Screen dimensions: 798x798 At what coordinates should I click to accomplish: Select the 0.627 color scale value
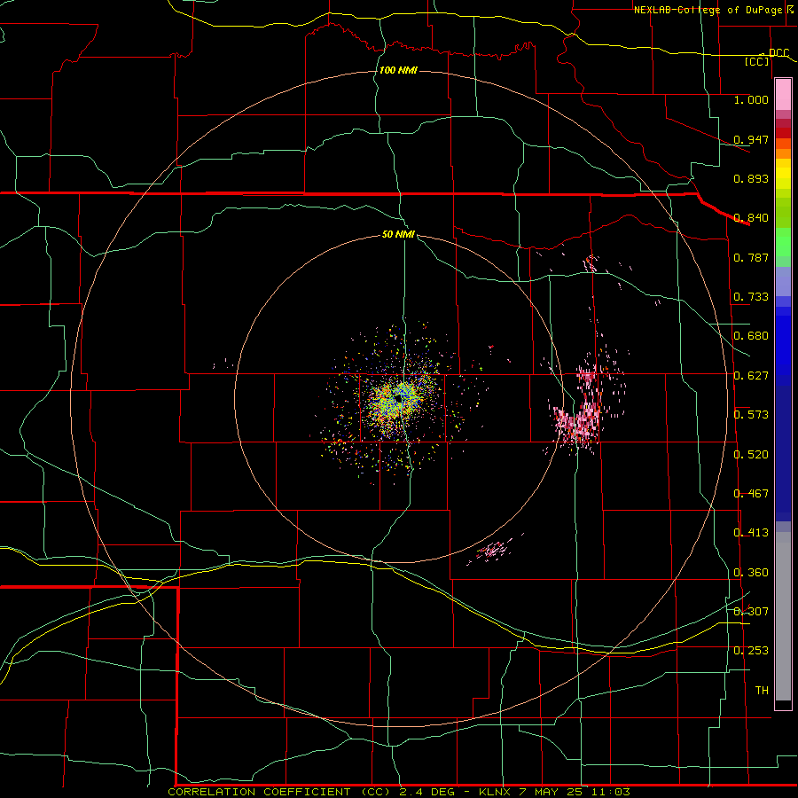coord(751,376)
